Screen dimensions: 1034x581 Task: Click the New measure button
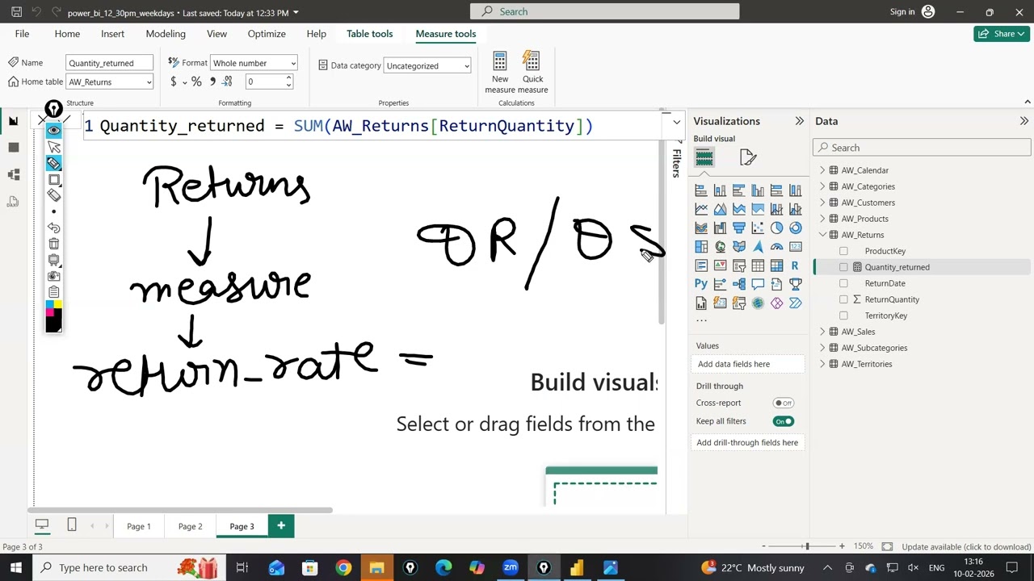pos(500,73)
